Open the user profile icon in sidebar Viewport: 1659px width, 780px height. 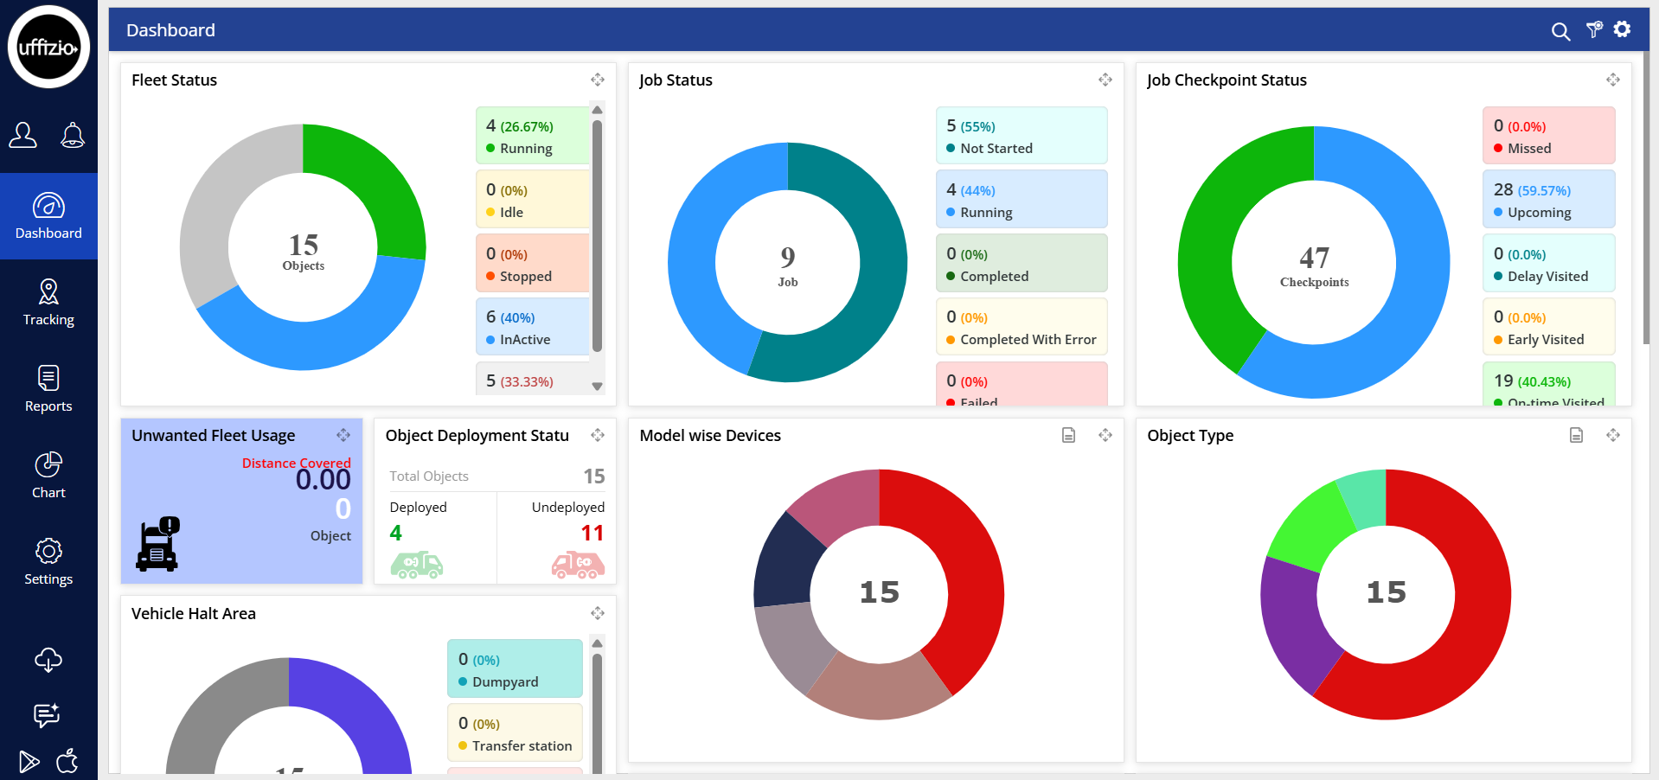tap(23, 135)
